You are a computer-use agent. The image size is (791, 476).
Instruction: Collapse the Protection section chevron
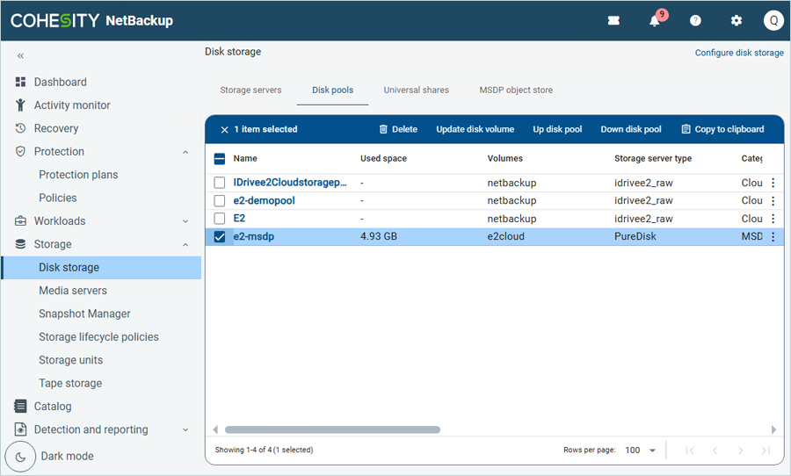click(185, 152)
